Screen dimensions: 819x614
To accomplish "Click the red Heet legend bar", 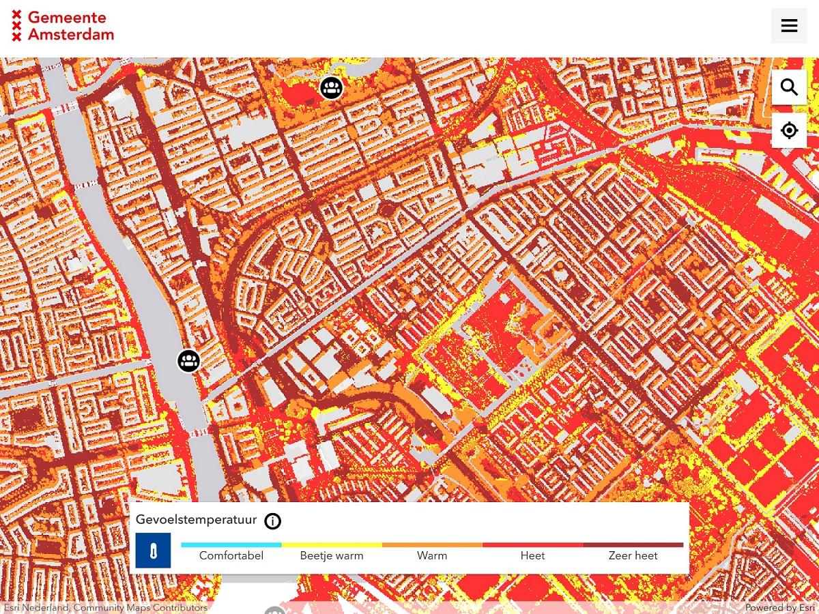I will coord(532,545).
